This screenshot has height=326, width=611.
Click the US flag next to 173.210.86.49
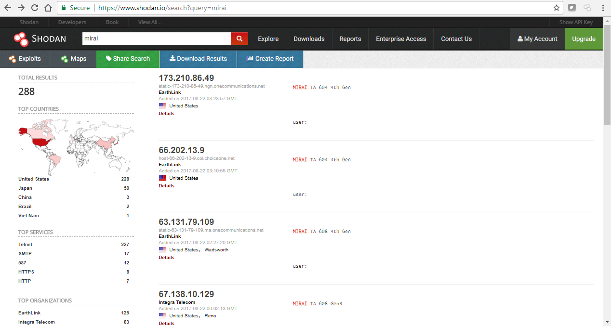pos(162,105)
